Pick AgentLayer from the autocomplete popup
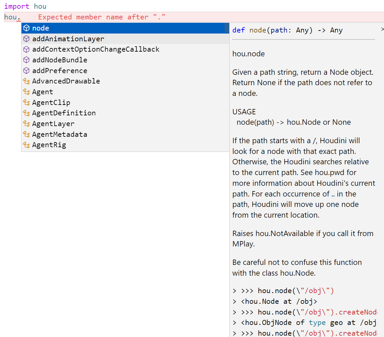Image resolution: width=384 pixels, height=337 pixels. [x=54, y=123]
